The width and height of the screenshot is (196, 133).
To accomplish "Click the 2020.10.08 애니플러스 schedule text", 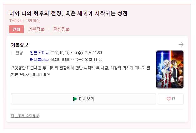I will click(x=77, y=59).
